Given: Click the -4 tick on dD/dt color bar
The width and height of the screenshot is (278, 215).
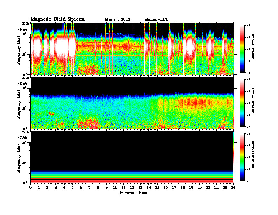Looking at the screenshot, I should (249, 103).
